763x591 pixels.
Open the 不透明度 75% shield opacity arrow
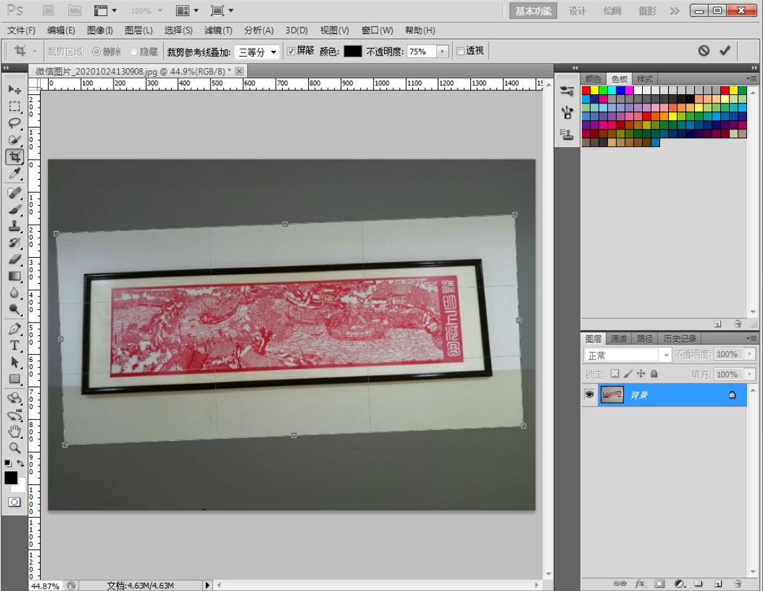point(442,51)
